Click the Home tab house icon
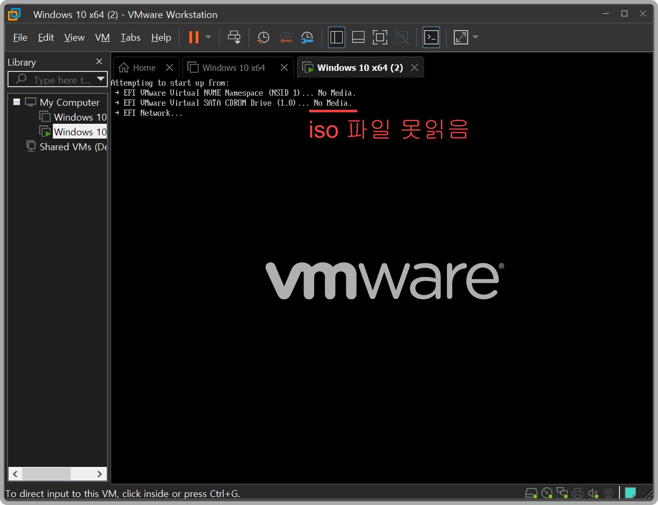 [x=124, y=68]
